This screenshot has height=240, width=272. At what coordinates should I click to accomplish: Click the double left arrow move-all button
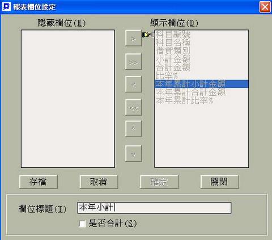pos(133,107)
